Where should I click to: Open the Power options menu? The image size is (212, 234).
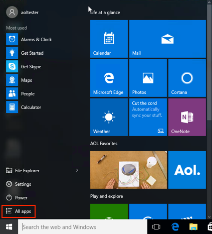17,198
